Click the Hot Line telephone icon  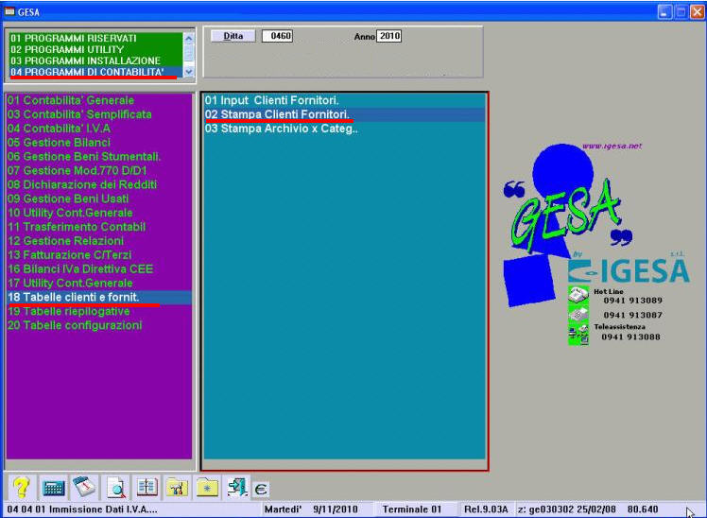click(x=578, y=295)
